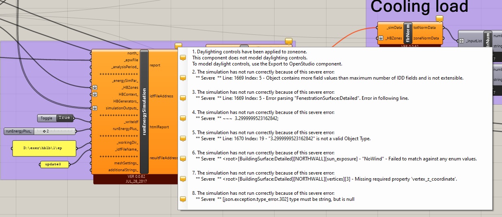502x217 pixels.
Task: Click the _idfFileName_ input parameter
Action: [127, 149]
